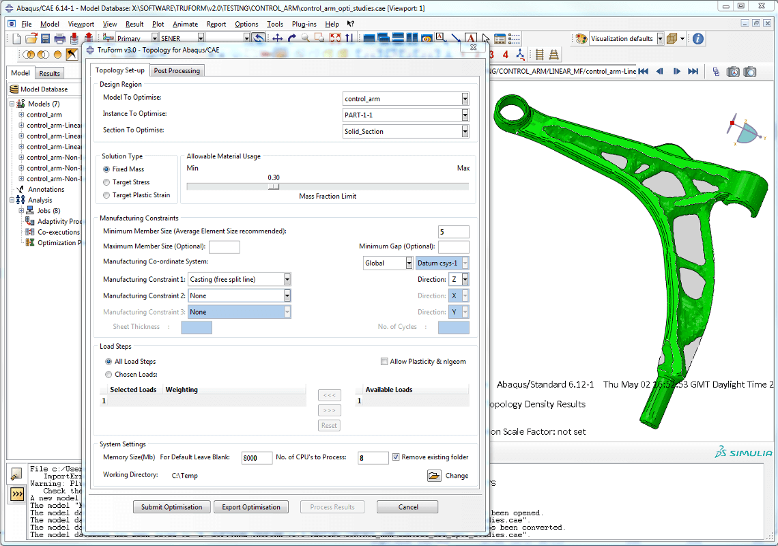
Task: Click the Print icon in toolbar
Action: [x=59, y=38]
